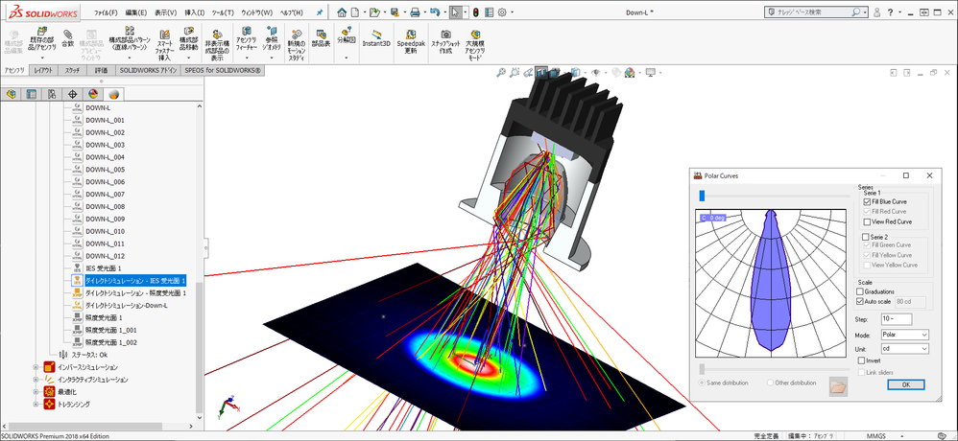This screenshot has width=958, height=441.
Task: Open the ファイル(F) menu
Action: click(107, 12)
